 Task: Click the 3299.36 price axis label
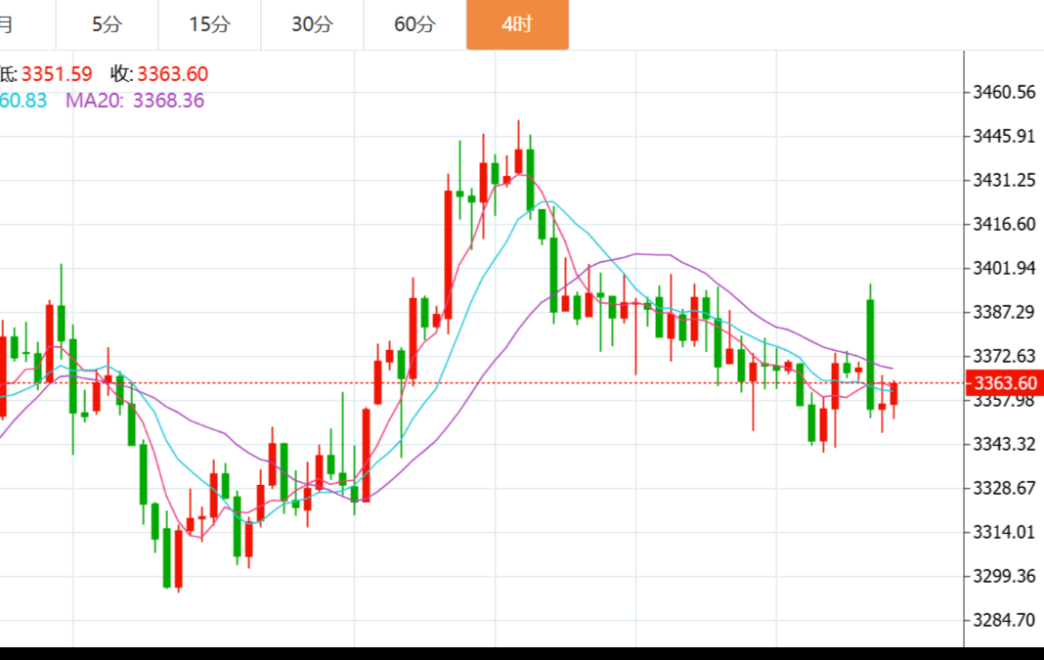click(1004, 575)
